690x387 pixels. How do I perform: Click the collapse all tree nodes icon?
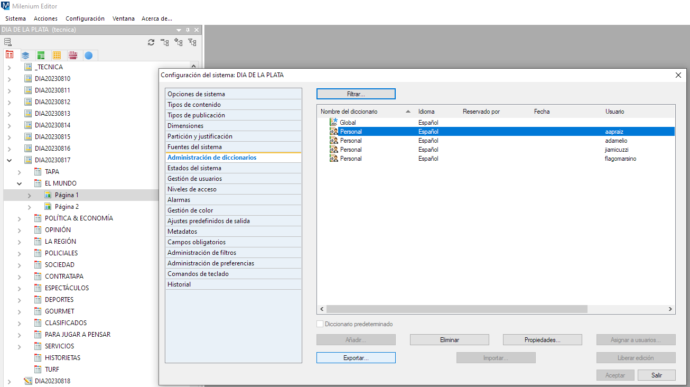pyautogui.click(x=165, y=42)
